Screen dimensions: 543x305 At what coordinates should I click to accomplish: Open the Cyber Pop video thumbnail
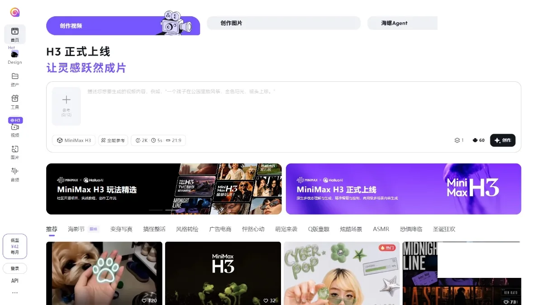342,273
